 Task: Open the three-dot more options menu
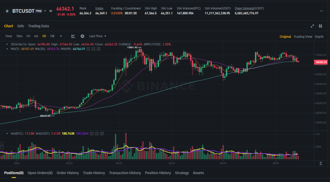[x=321, y=11]
